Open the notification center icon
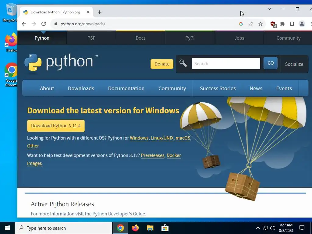 302,228
